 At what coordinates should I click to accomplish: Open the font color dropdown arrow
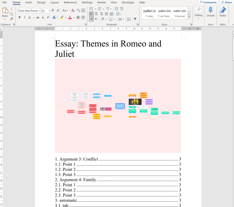tap(74, 18)
